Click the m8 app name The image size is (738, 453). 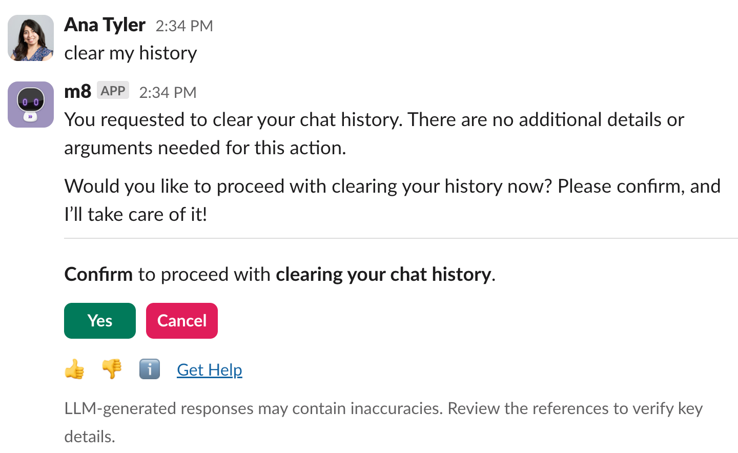77,92
